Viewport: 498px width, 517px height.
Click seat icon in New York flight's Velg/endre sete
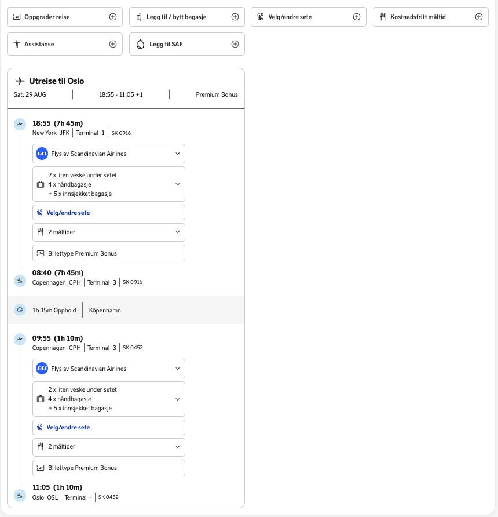pyautogui.click(x=40, y=213)
